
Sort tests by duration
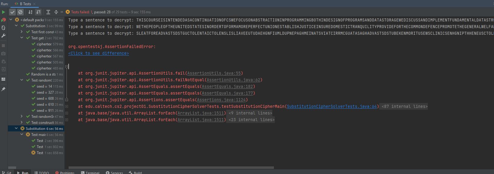coord(38,12)
